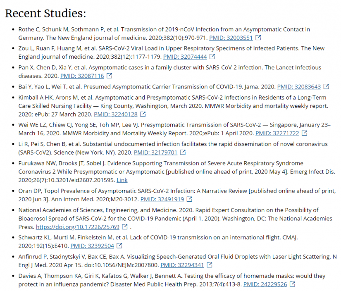341x291 pixels.
Task: Open the https://doi.org/10.17226/25769 link
Action: pyautogui.click(x=78, y=227)
